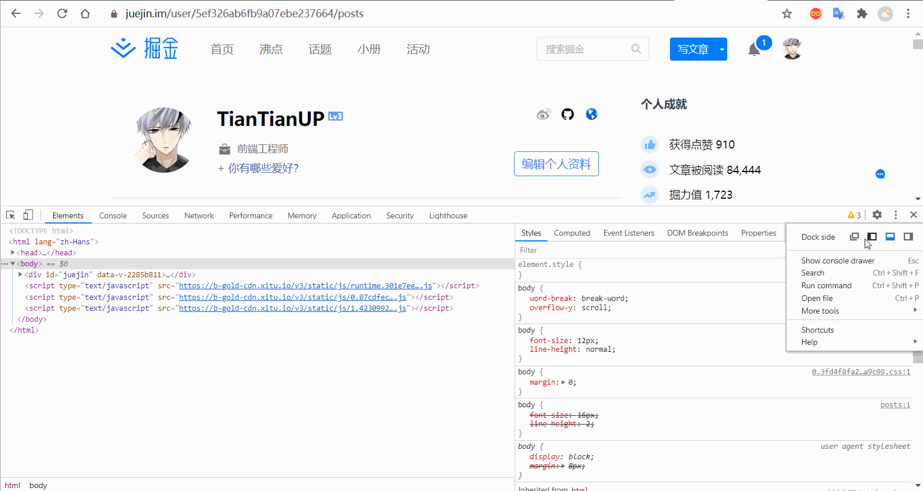Go to 沸点 in the navigation
The height and width of the screenshot is (491, 923).
pyautogui.click(x=271, y=49)
